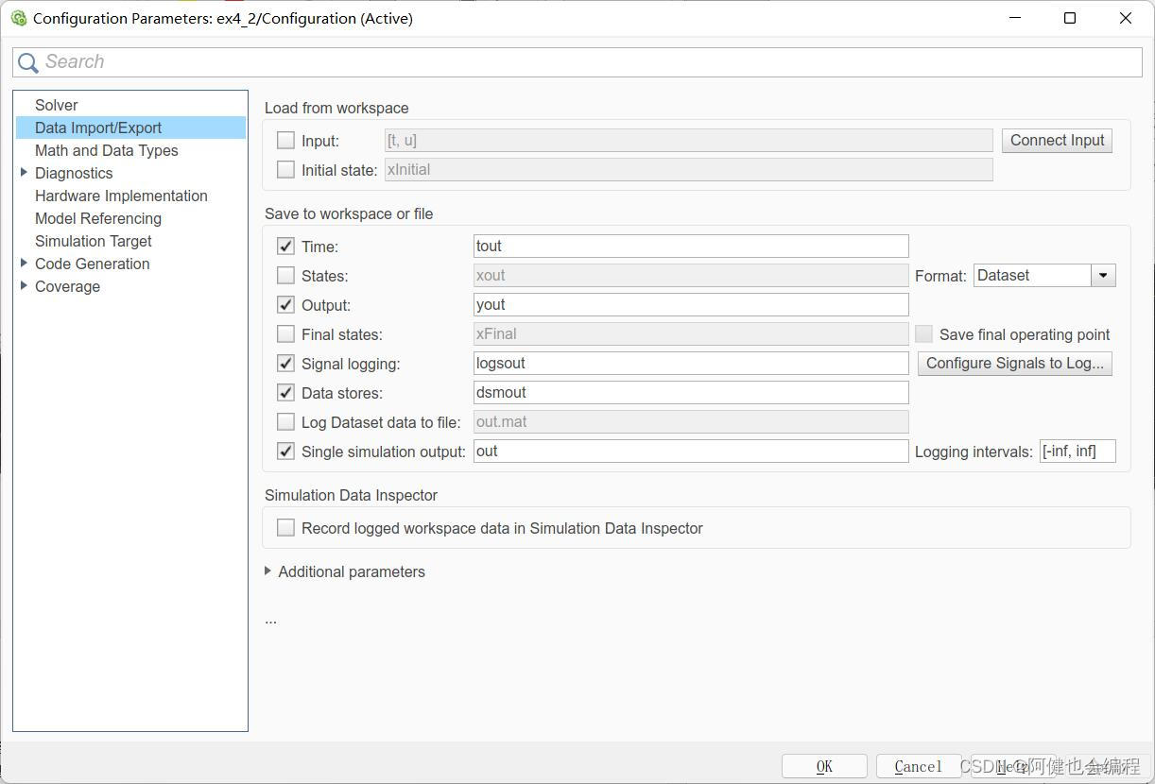The width and height of the screenshot is (1155, 784).
Task: Uncheck Single simulation output checkbox
Action: (x=285, y=452)
